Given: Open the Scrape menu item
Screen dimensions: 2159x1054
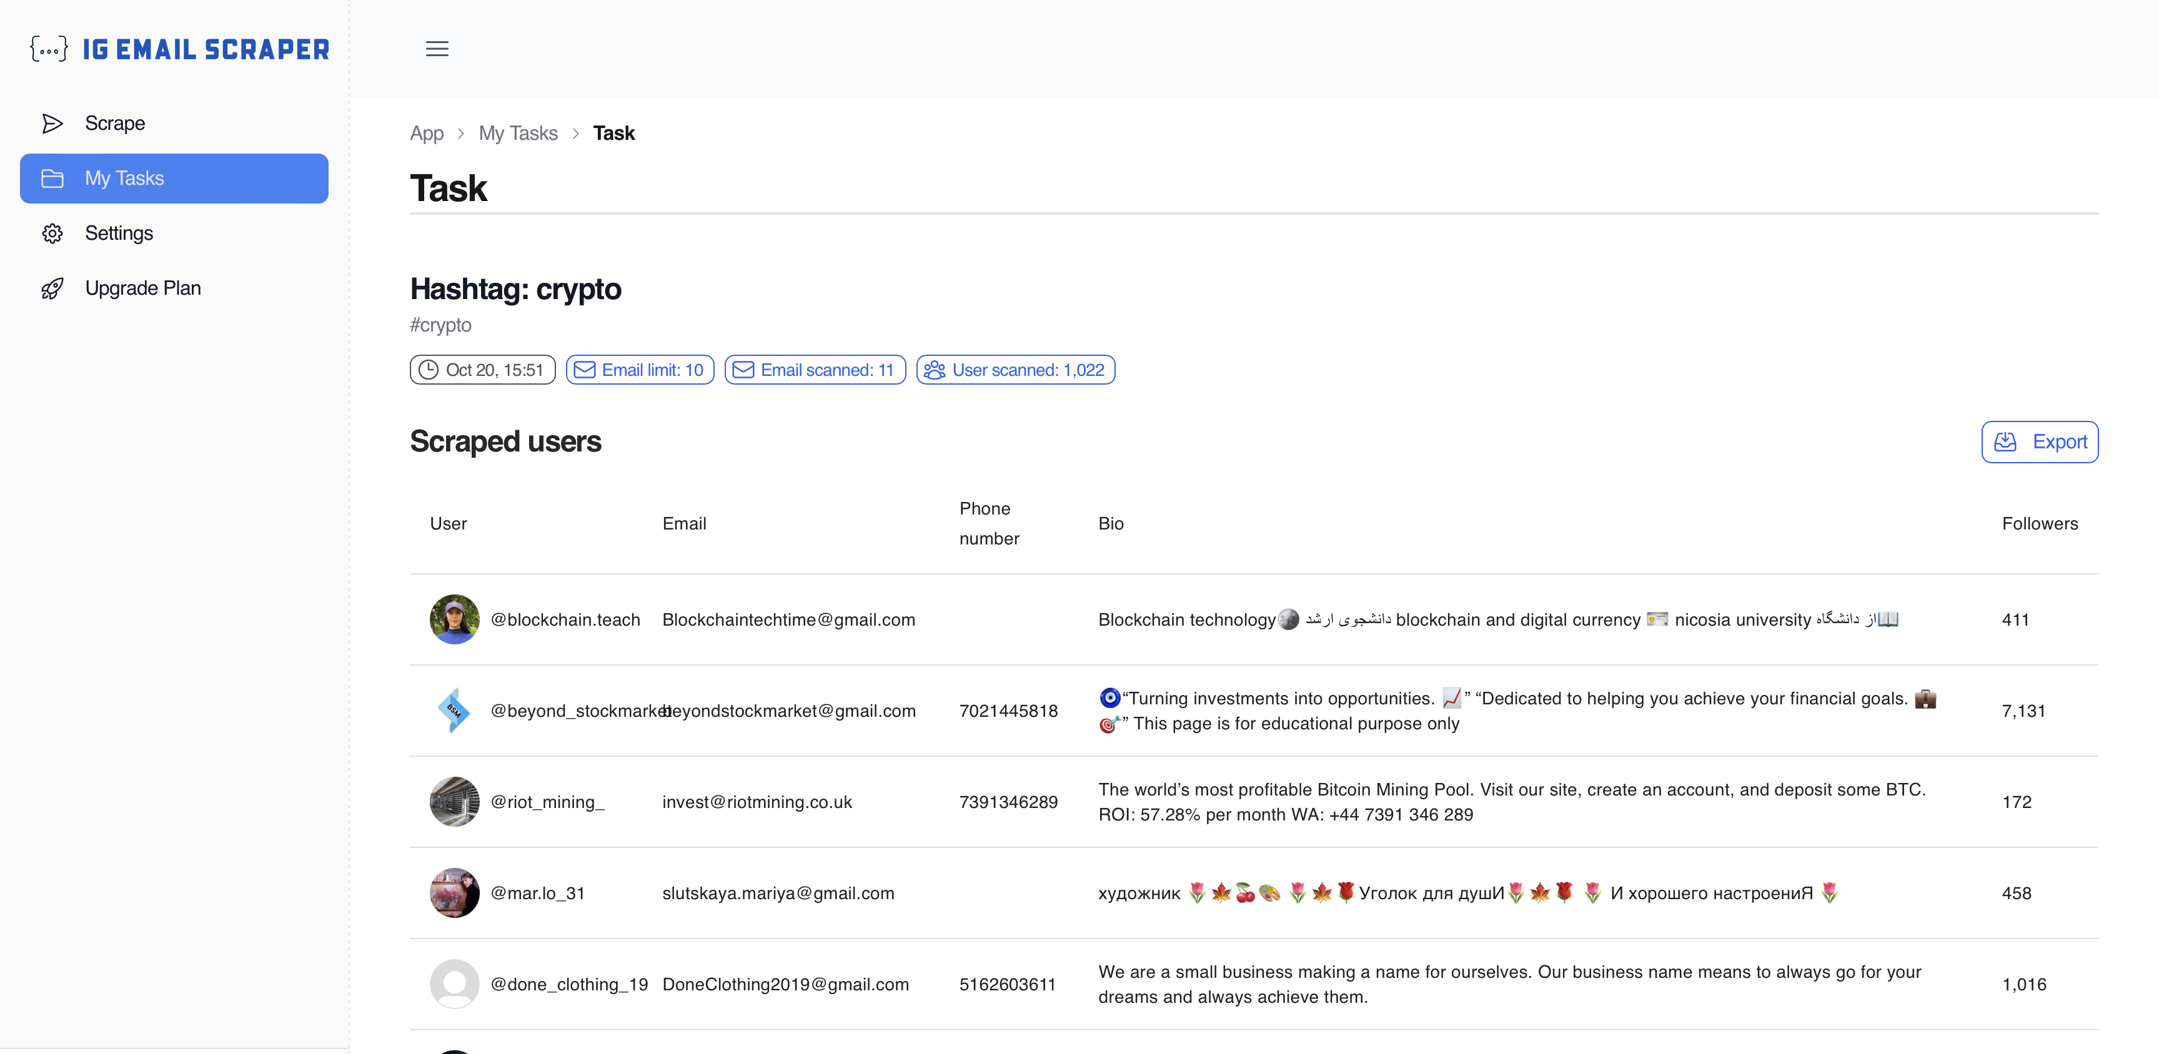Looking at the screenshot, I should [174, 123].
